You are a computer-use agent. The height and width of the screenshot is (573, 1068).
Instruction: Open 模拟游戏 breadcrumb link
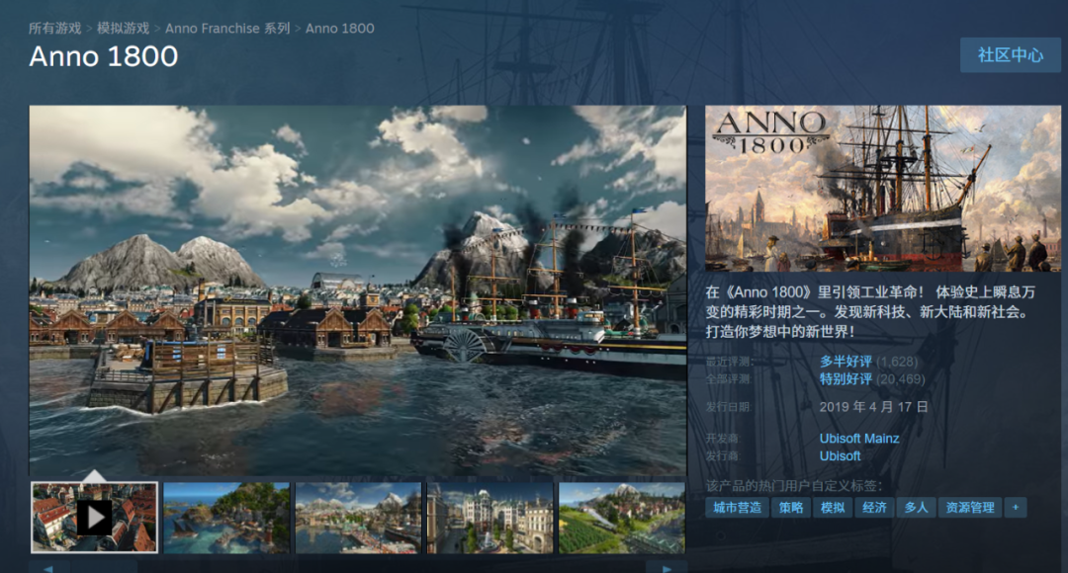(x=124, y=29)
